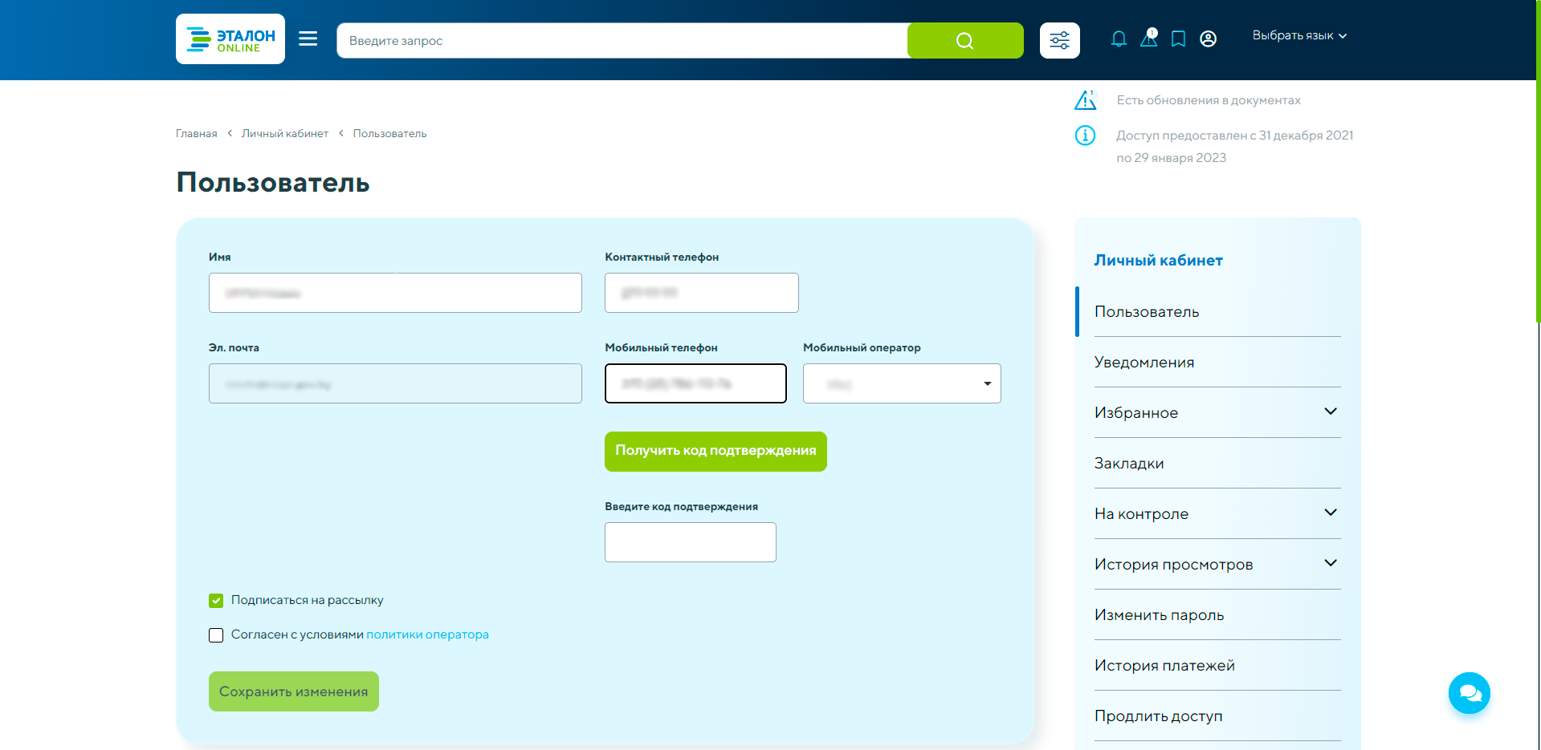This screenshot has height=750, width=1541.
Task: Toggle the Подписаться на рассылку checkbox
Action: click(216, 601)
